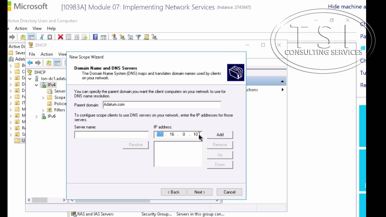Click left arrow of DHCP tree horizontal scrollbar
The height and width of the screenshot is (217, 386).
[x=29, y=200]
